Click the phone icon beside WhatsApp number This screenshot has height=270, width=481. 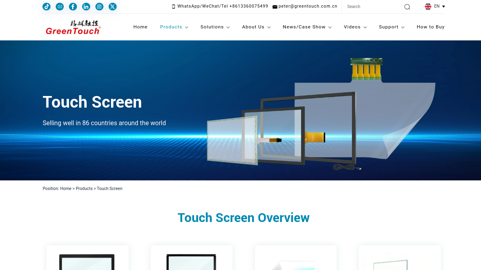(x=174, y=6)
